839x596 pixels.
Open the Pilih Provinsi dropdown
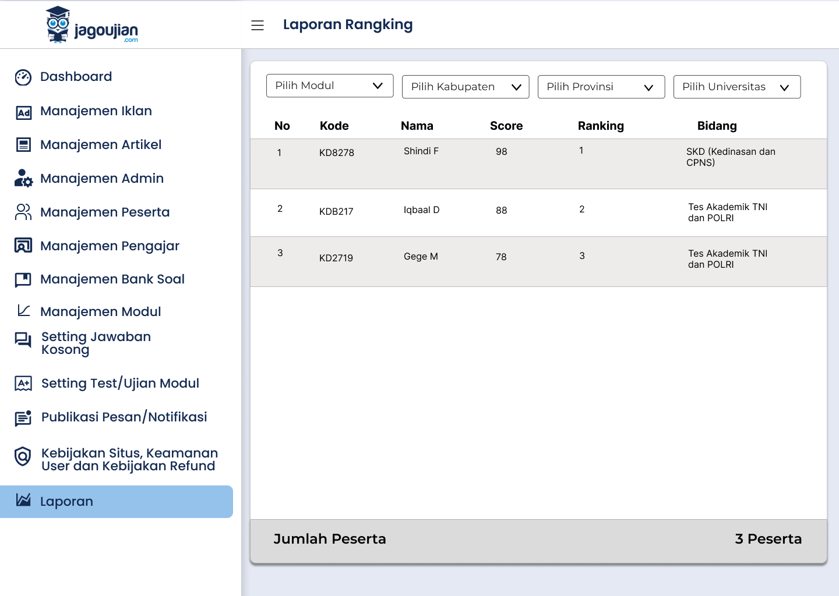pos(601,87)
